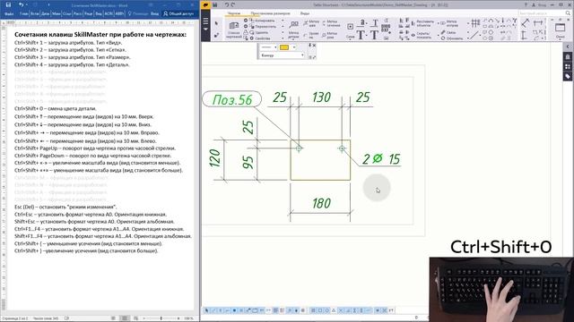Click the Save icon in Tekla title bar
Screen dimensions: 574x322
click(x=215, y=4)
